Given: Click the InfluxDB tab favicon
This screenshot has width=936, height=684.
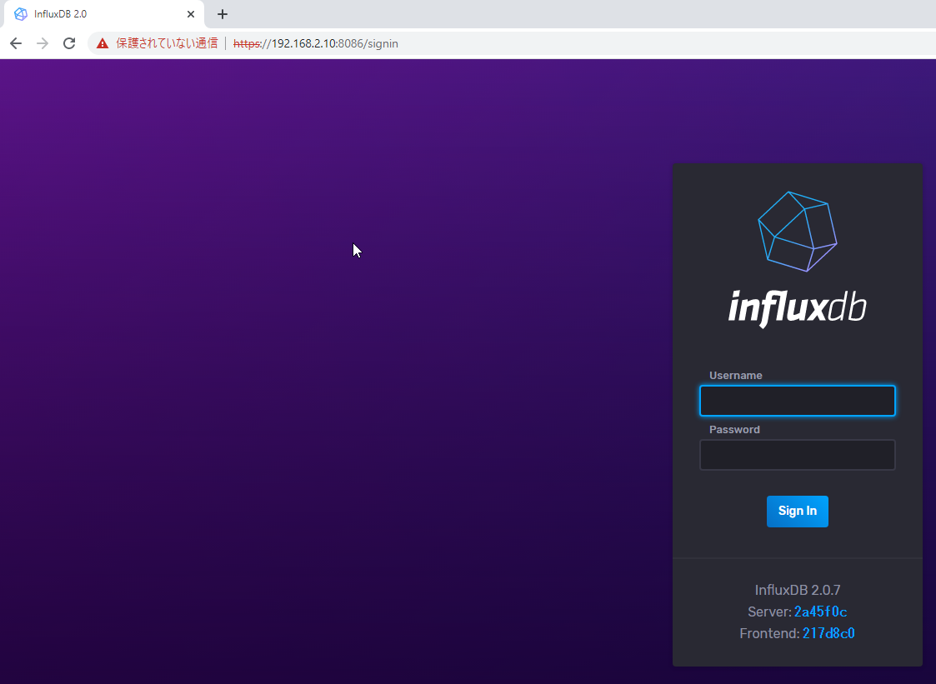Looking at the screenshot, I should click(x=20, y=13).
